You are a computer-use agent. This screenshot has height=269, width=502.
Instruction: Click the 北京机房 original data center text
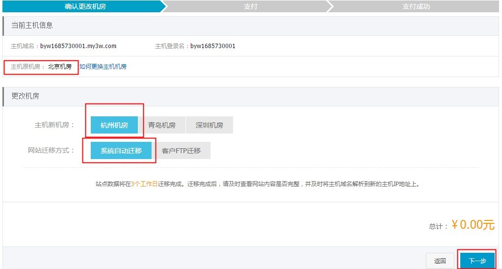(x=60, y=67)
